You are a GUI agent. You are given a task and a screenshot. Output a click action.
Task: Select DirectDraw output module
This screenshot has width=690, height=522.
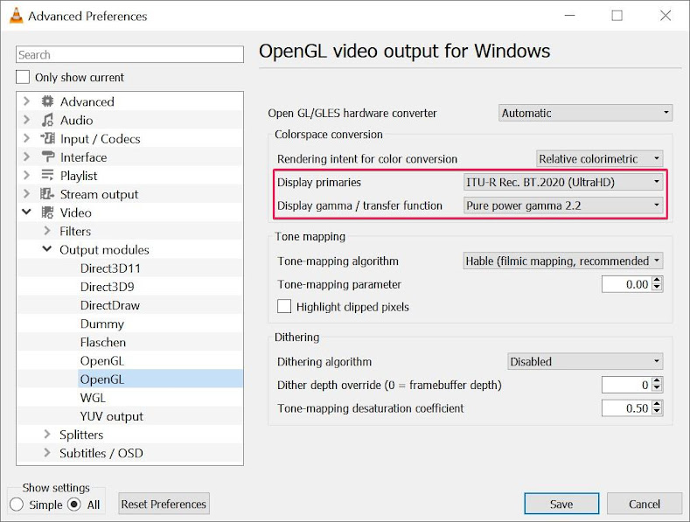click(110, 305)
